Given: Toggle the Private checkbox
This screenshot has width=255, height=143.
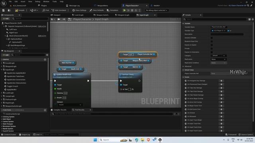Looking at the screenshot, I should pyautogui.click(x=212, y=48).
